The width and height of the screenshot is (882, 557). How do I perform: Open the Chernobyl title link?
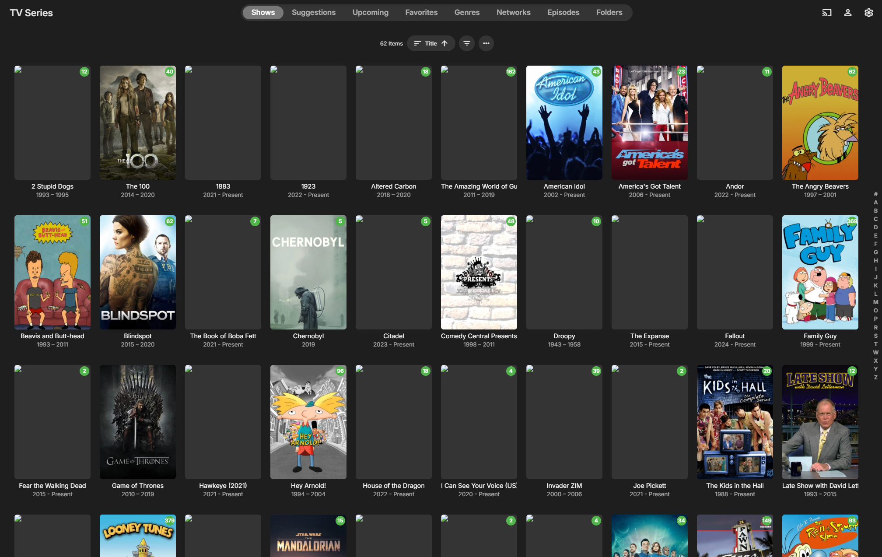click(308, 336)
